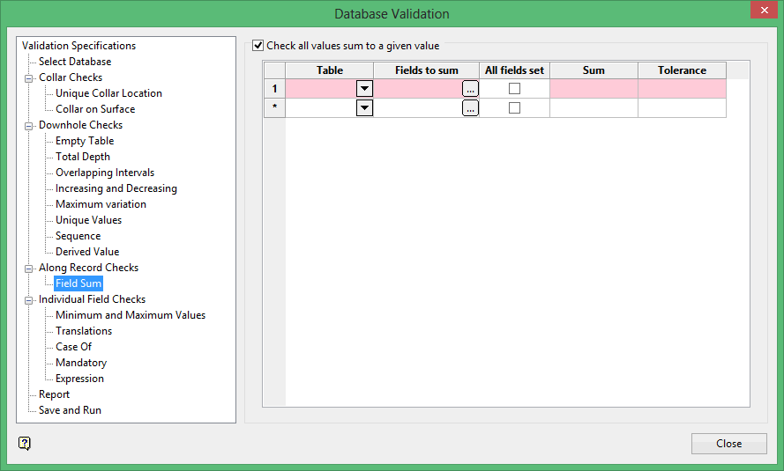Collapse the Individual Field Checks node
The width and height of the screenshot is (784, 471).
[x=29, y=299]
